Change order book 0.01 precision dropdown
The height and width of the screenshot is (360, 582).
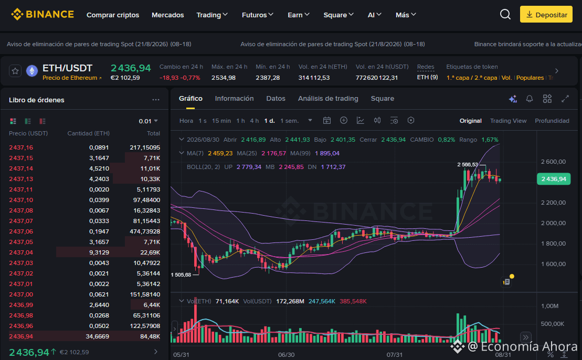[x=149, y=121]
